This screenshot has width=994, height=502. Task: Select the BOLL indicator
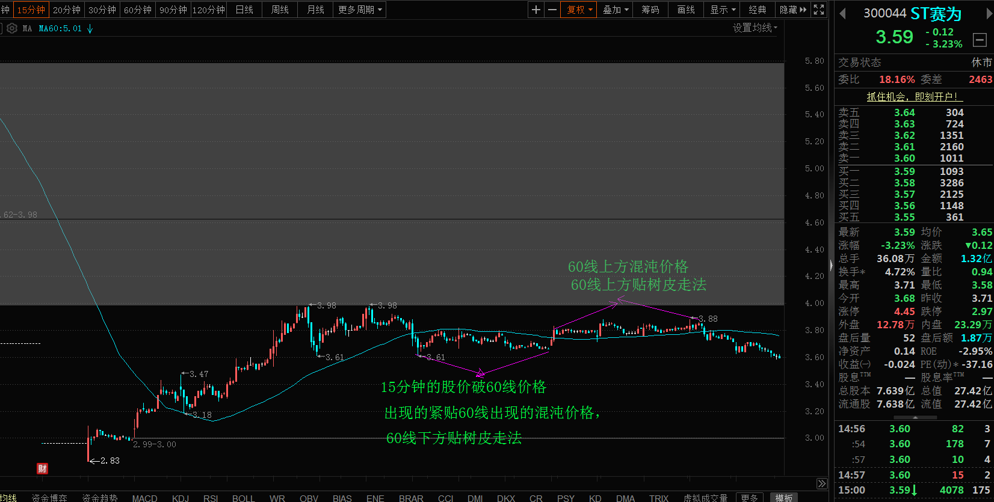click(243, 498)
